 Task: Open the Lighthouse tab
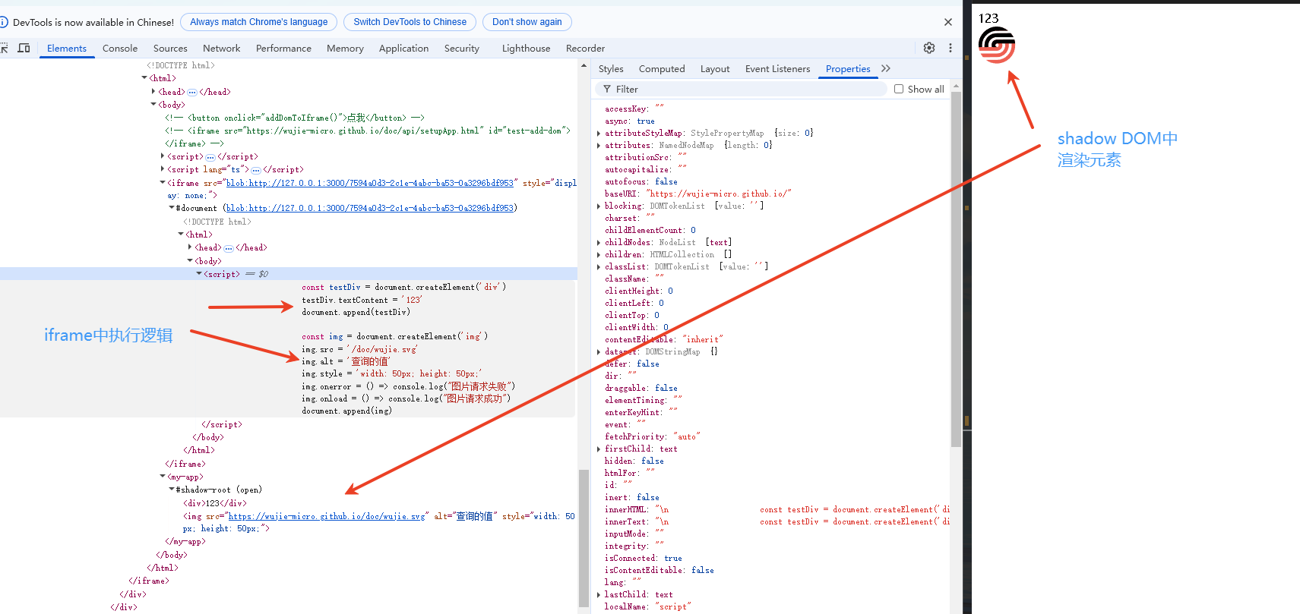click(526, 48)
